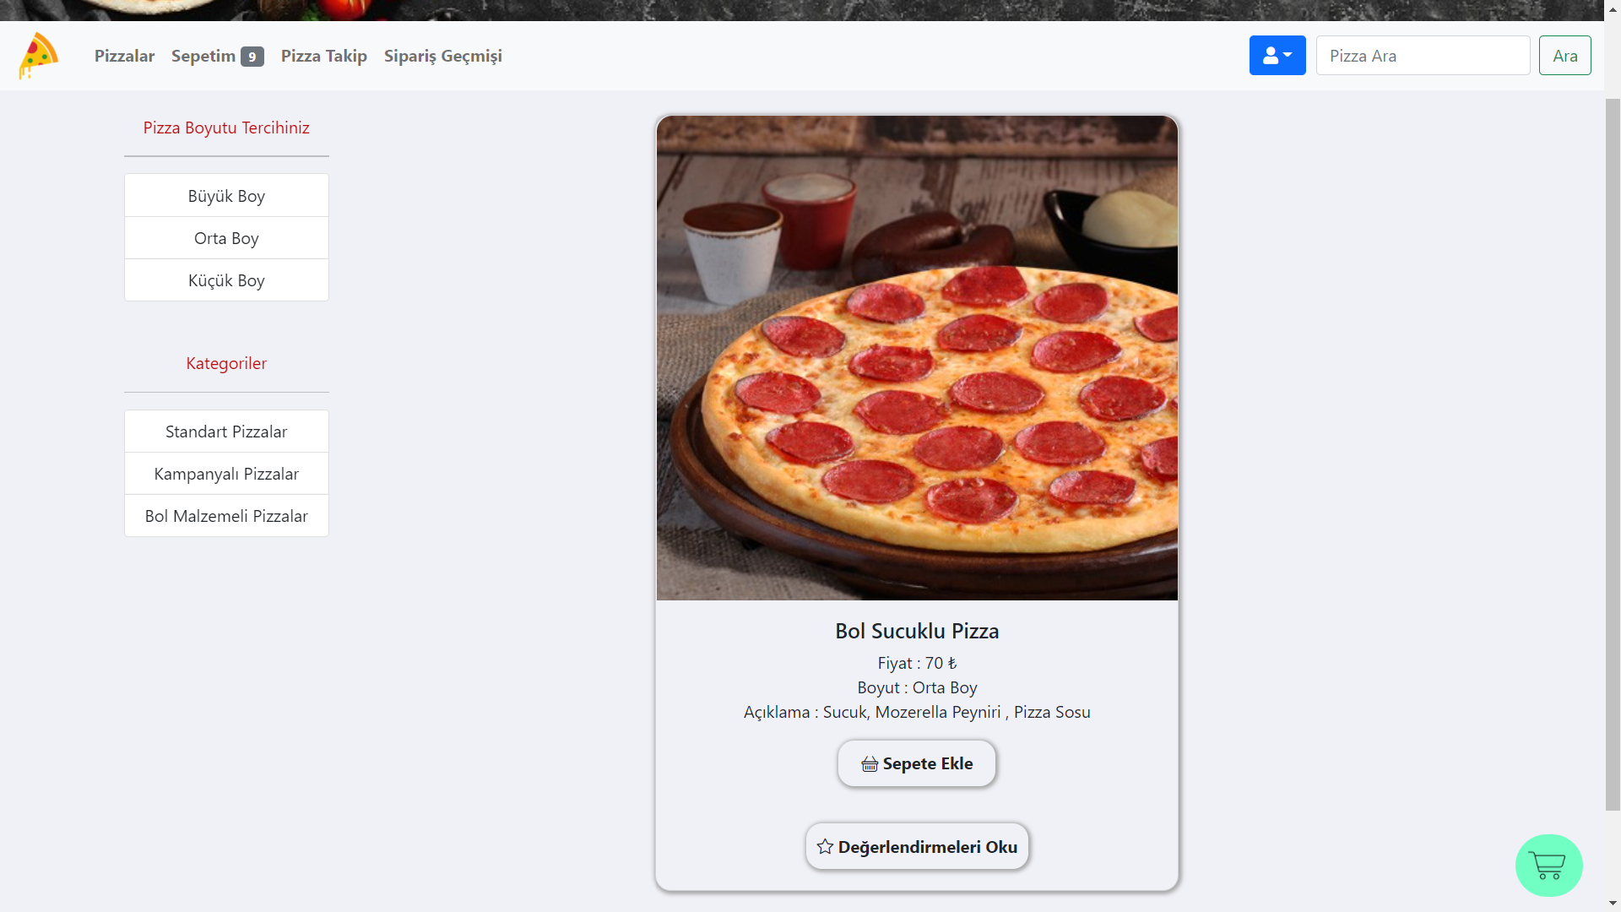Image resolution: width=1621 pixels, height=912 pixels.
Task: Open the floating green cart icon
Action: pyautogui.click(x=1548, y=866)
